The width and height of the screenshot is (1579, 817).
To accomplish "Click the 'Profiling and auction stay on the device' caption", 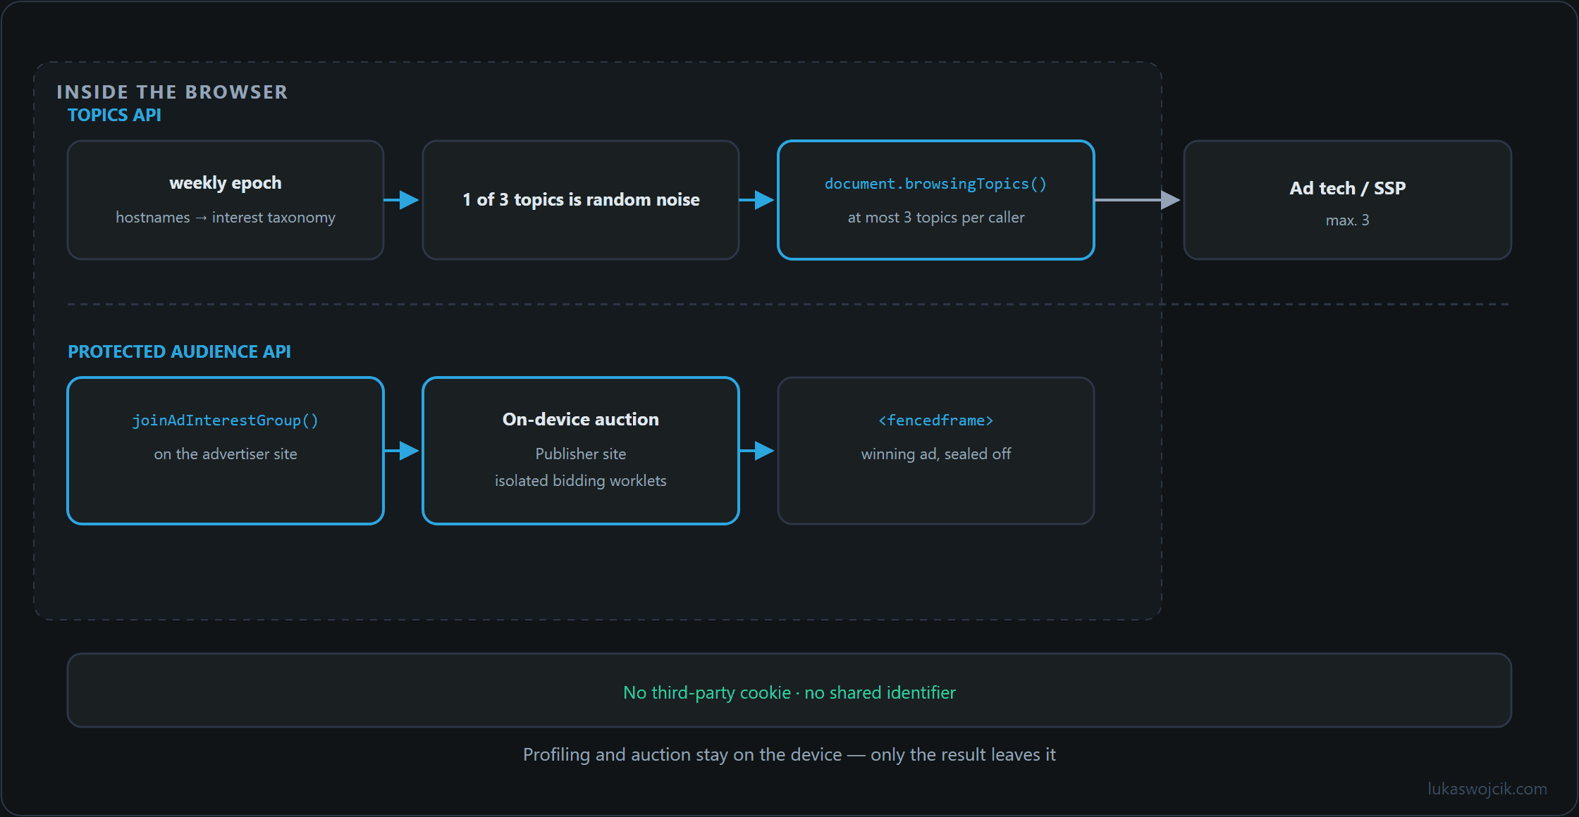I will 789,755.
